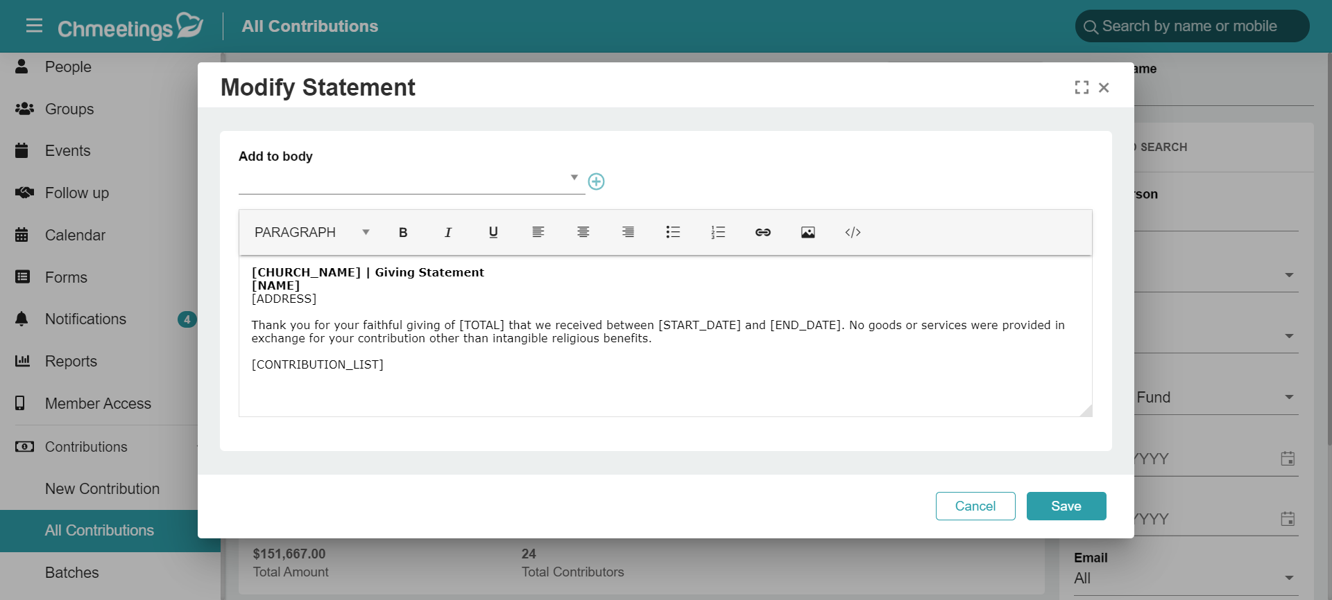The image size is (1332, 600).
Task: Open Member Access in the sidebar
Action: click(x=98, y=403)
